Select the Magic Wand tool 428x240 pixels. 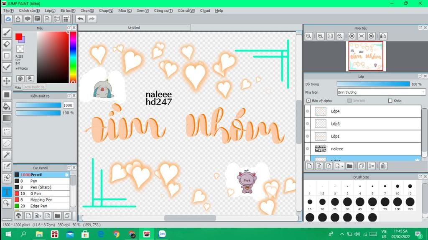click(7, 155)
